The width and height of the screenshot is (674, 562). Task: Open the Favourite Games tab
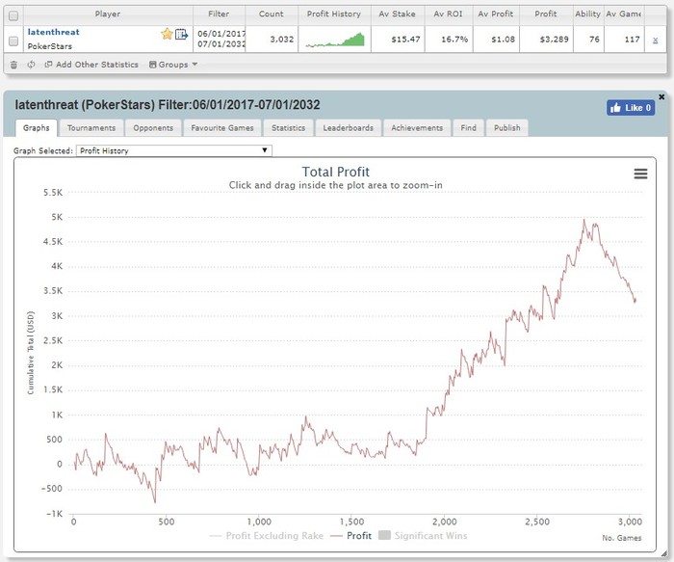point(222,128)
